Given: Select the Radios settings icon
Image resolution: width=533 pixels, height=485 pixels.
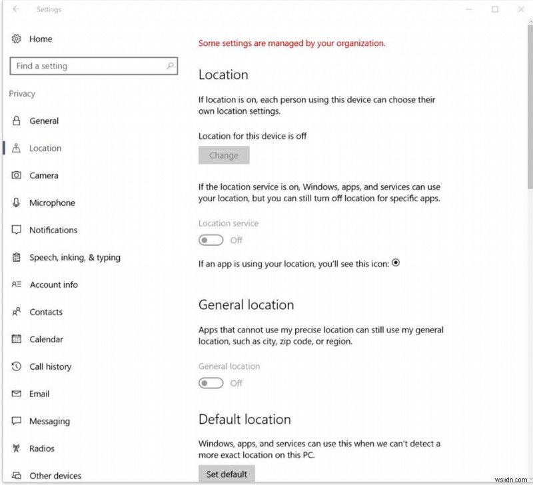Looking at the screenshot, I should click(x=15, y=448).
